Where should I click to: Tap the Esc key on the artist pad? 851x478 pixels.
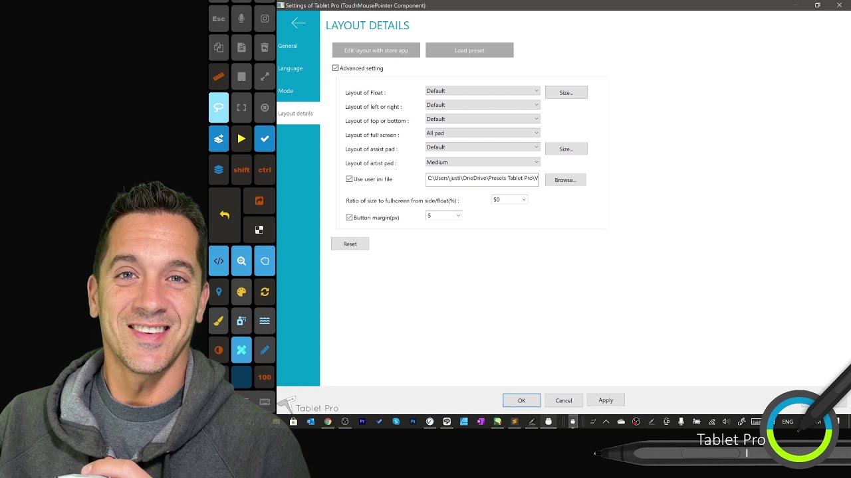(x=219, y=19)
